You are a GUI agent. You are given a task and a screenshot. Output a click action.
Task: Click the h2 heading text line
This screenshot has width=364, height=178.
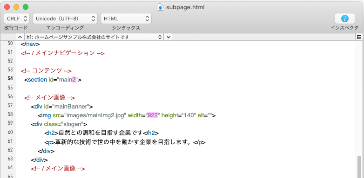(x=101, y=133)
